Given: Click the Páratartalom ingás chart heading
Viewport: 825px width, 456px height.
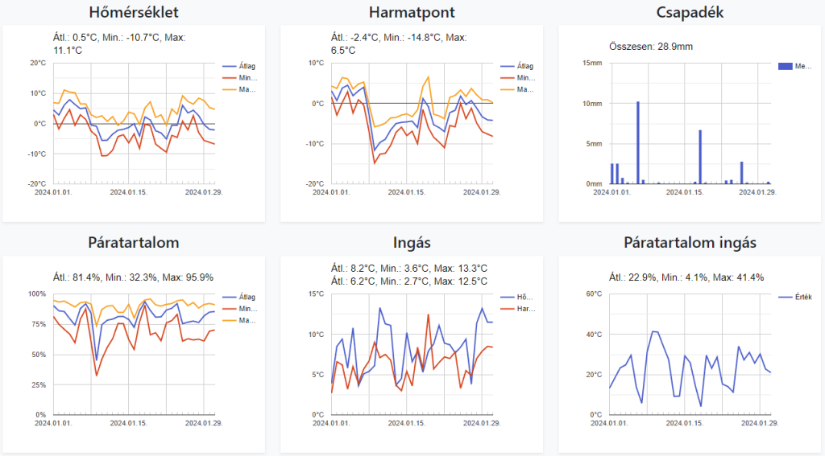Looking at the screenshot, I should click(690, 242).
